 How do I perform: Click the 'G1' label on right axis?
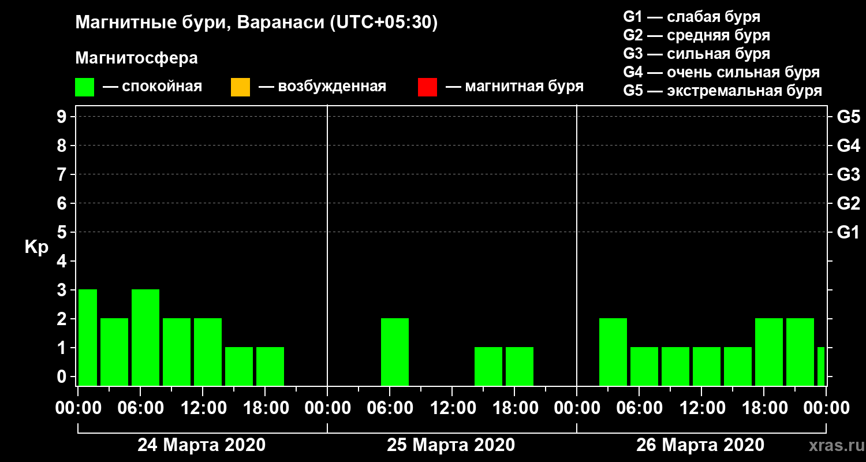click(x=848, y=232)
